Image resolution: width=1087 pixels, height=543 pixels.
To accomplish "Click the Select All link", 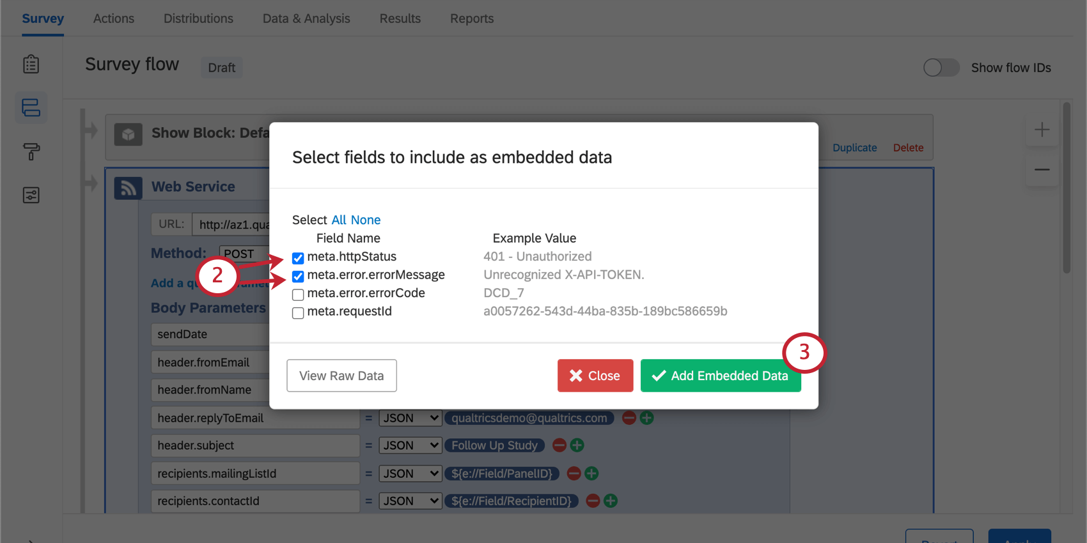I will (339, 220).
